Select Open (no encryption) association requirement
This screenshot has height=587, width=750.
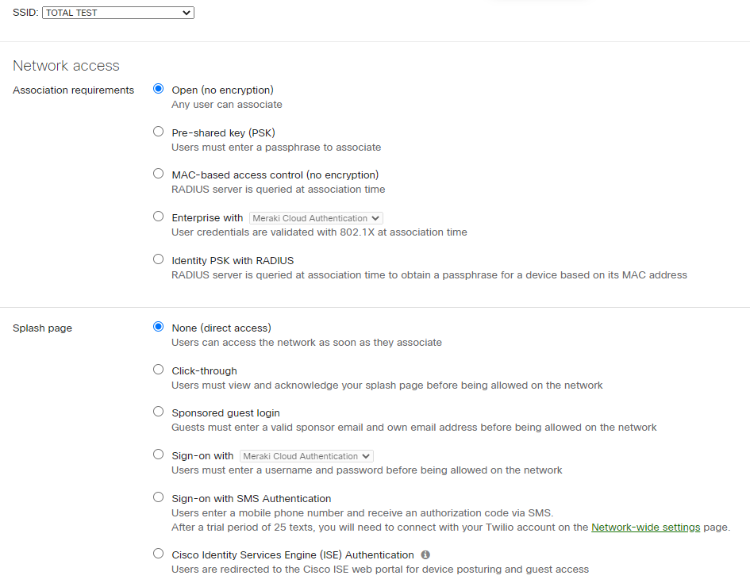click(158, 89)
